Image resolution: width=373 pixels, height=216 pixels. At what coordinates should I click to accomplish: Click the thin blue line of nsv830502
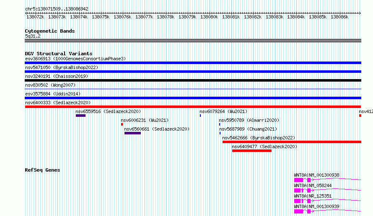pos(193,89)
